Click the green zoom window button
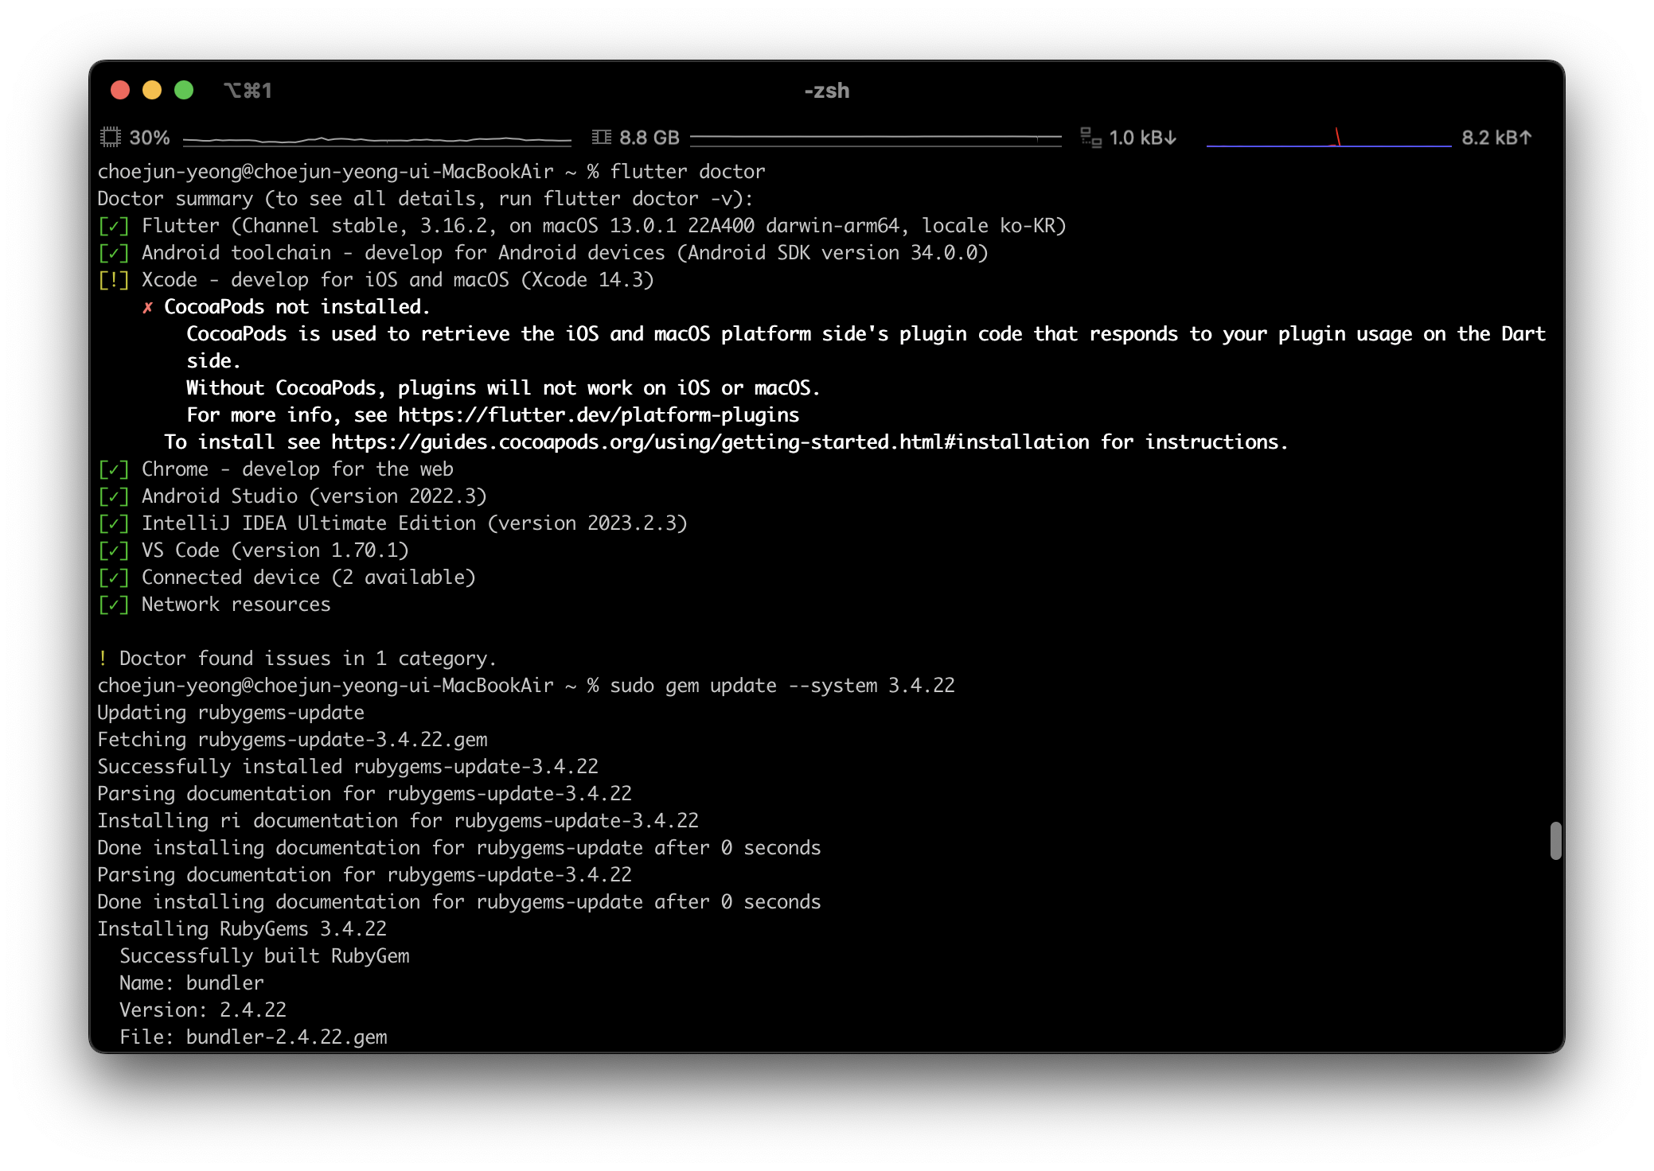The height and width of the screenshot is (1171, 1654). [184, 90]
